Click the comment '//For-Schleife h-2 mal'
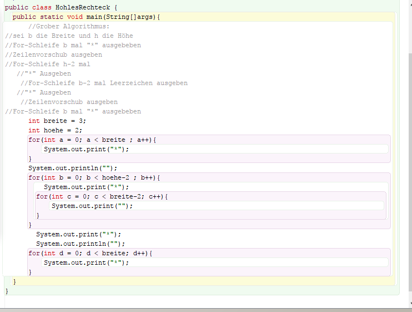The width and height of the screenshot is (412, 312). [x=48, y=64]
